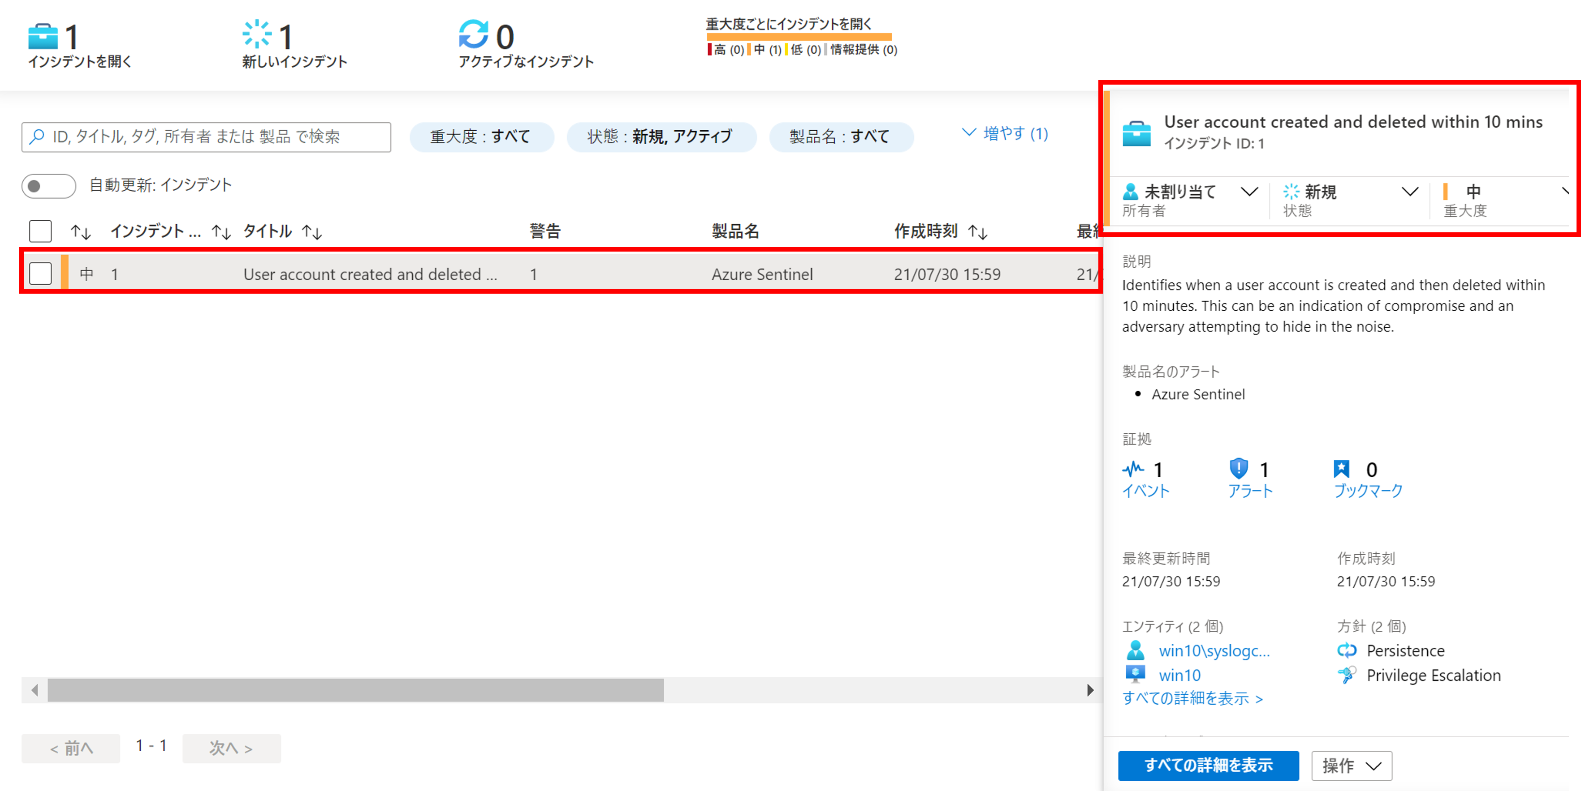This screenshot has width=1581, height=791.
Task: Expand the owner 未割り当て dropdown
Action: pos(1249,192)
